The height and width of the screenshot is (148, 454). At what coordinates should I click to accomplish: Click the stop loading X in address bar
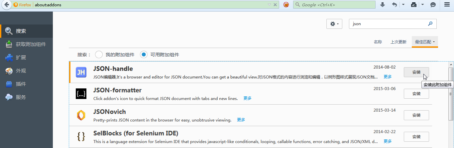click(x=275, y=5)
